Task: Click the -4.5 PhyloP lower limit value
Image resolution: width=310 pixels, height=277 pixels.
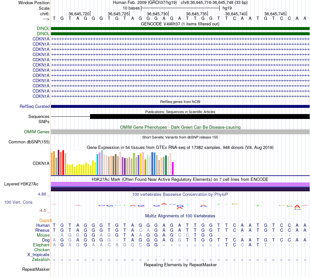Action: [x=42, y=211]
